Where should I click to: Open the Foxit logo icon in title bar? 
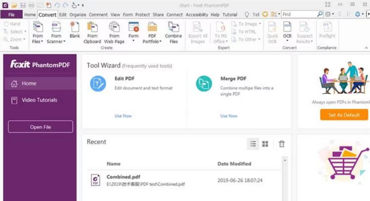pyautogui.click(x=5, y=5)
